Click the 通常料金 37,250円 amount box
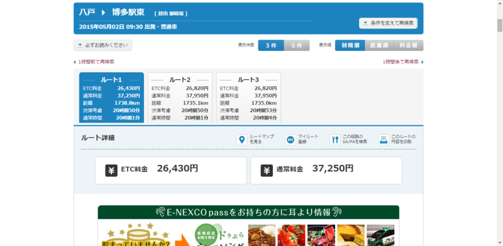Screen dimensions: 503x246 pyautogui.click(x=326, y=171)
